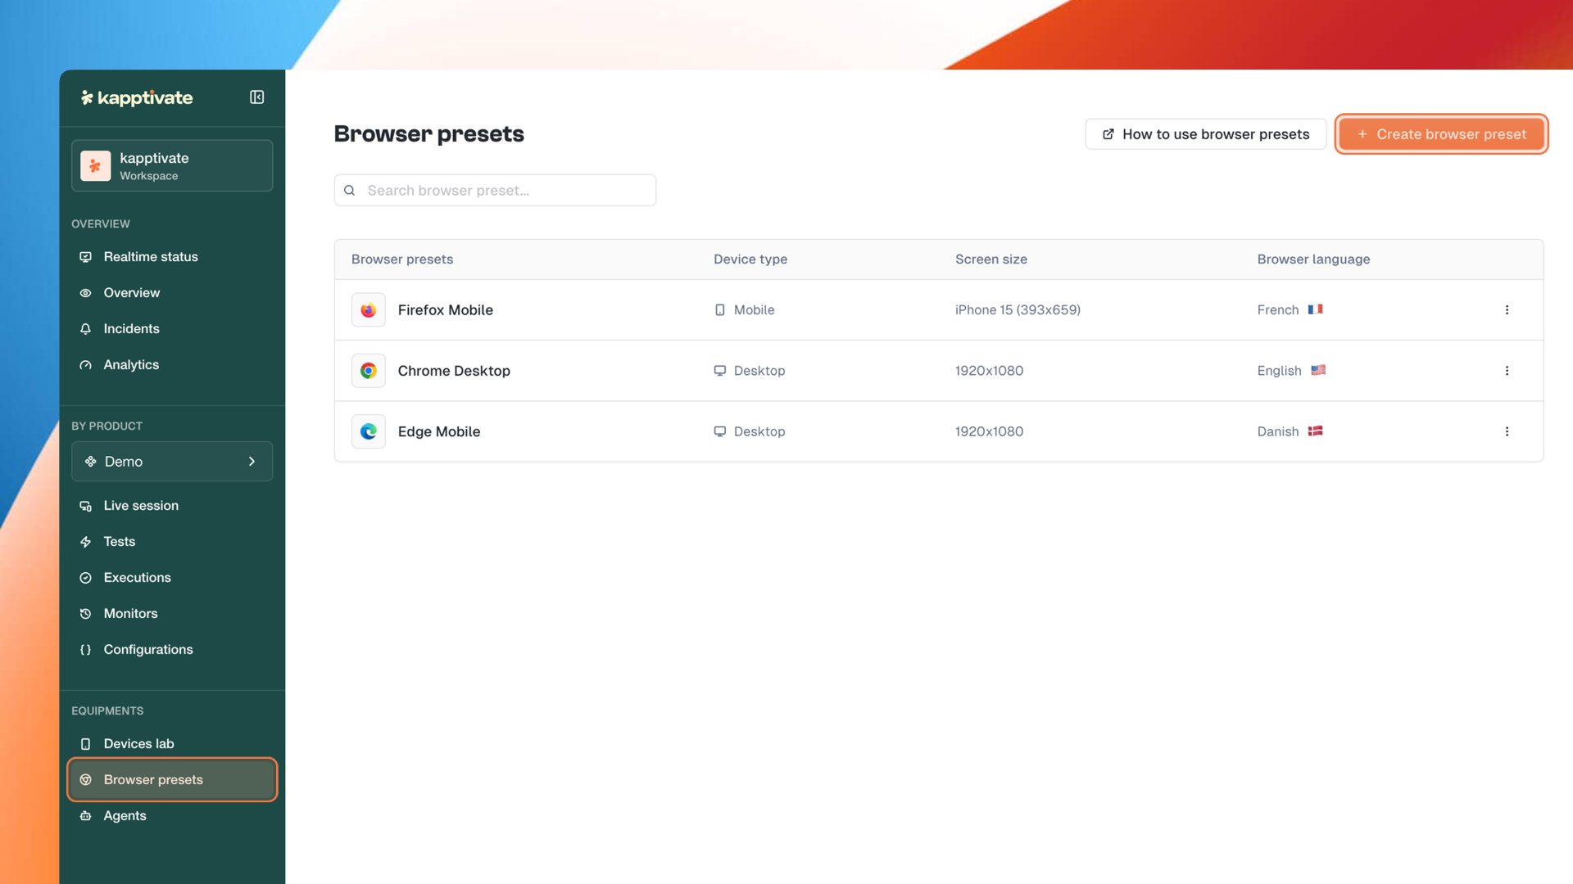Open How to use browser presets
The image size is (1573, 884).
coord(1205,134)
